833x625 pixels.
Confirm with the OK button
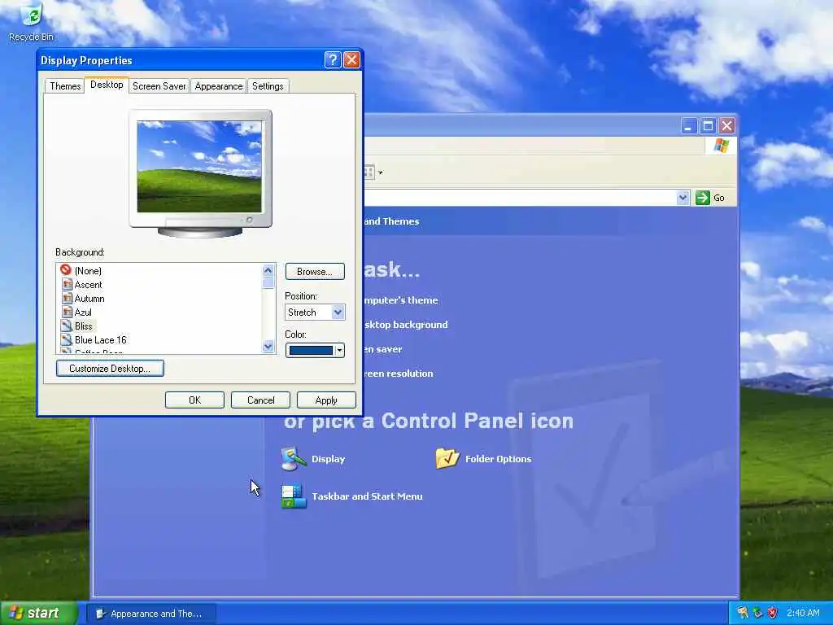pos(194,400)
